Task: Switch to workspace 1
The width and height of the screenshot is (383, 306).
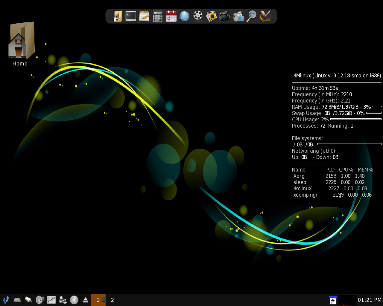Action: click(x=98, y=300)
